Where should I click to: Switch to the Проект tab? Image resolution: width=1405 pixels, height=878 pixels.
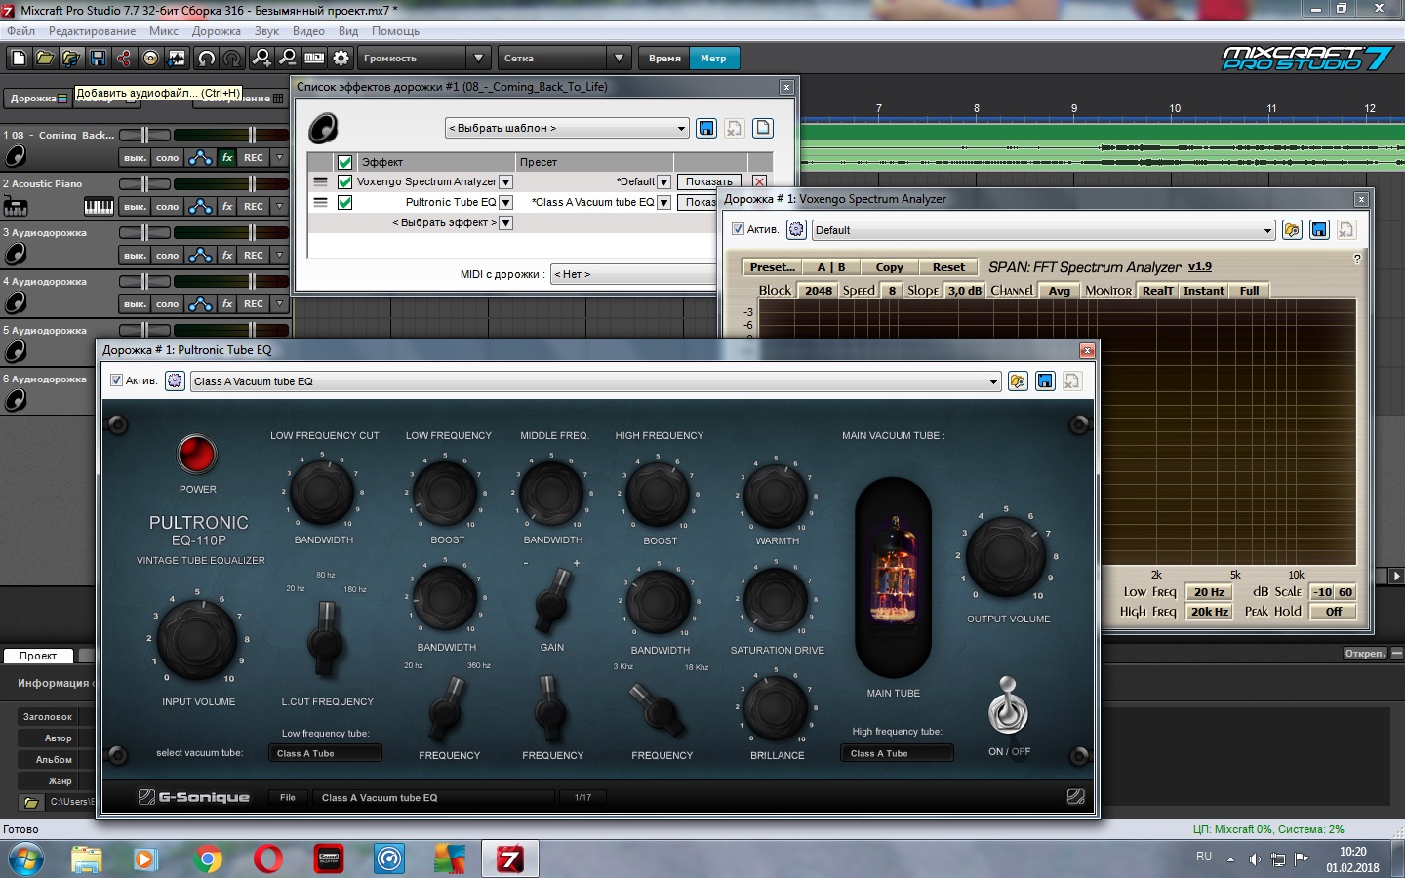(38, 656)
